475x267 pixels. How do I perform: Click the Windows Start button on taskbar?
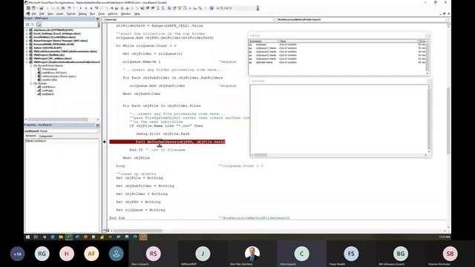28,237
